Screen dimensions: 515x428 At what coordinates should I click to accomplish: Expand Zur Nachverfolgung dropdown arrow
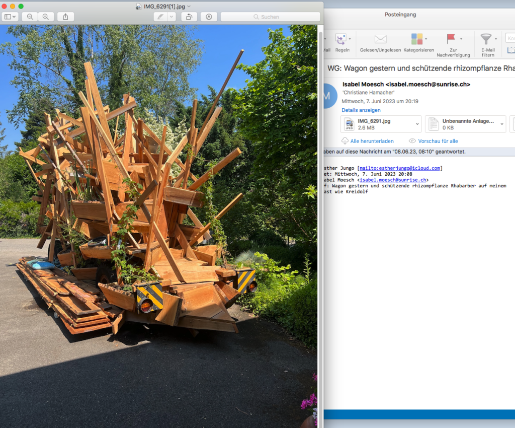(x=461, y=39)
